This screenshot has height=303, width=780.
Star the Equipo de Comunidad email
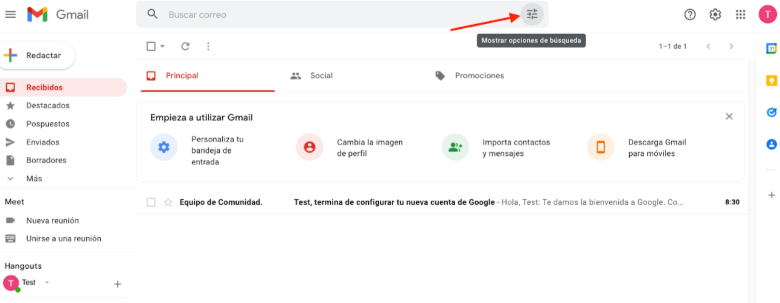coord(168,202)
